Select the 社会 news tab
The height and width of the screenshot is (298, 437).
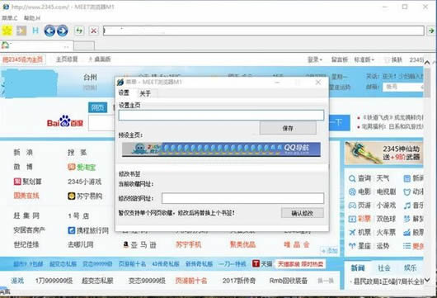[x=384, y=268]
